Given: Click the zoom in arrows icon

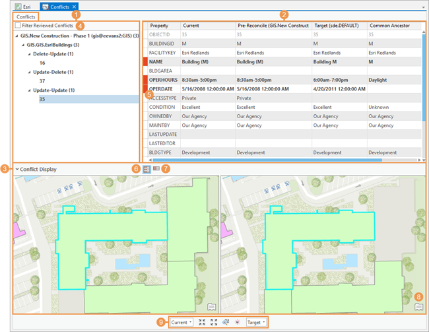Looking at the screenshot, I should pos(203,322).
